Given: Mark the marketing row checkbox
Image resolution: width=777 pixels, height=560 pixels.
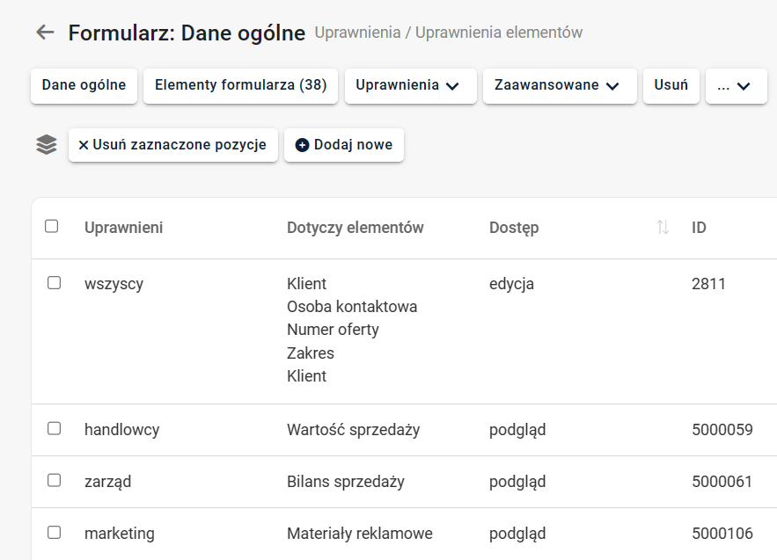Looking at the screenshot, I should click(x=54, y=533).
